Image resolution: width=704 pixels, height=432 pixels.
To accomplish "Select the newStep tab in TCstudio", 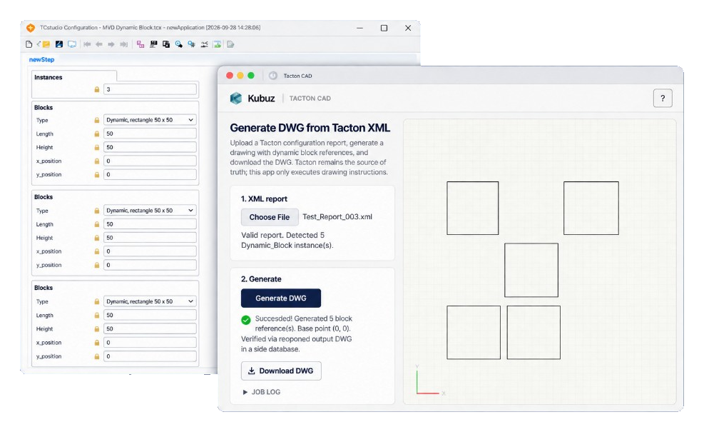I will (42, 59).
